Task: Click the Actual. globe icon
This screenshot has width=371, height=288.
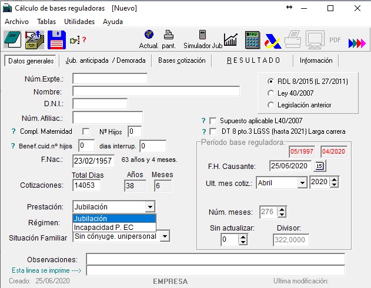Action: (x=149, y=35)
